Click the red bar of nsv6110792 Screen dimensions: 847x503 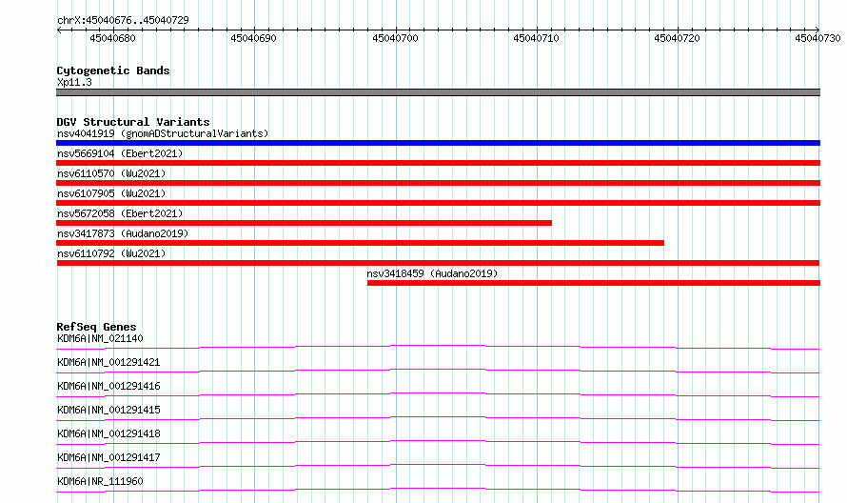coord(438,263)
